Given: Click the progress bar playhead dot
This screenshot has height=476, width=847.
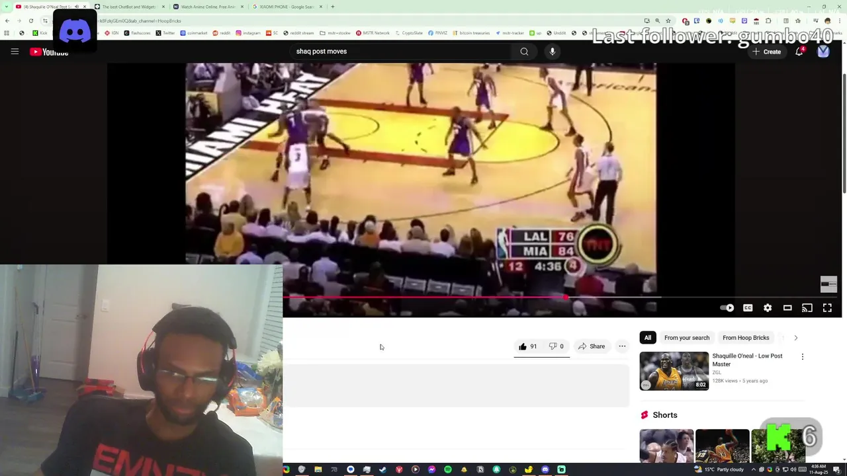Looking at the screenshot, I should coord(566,297).
